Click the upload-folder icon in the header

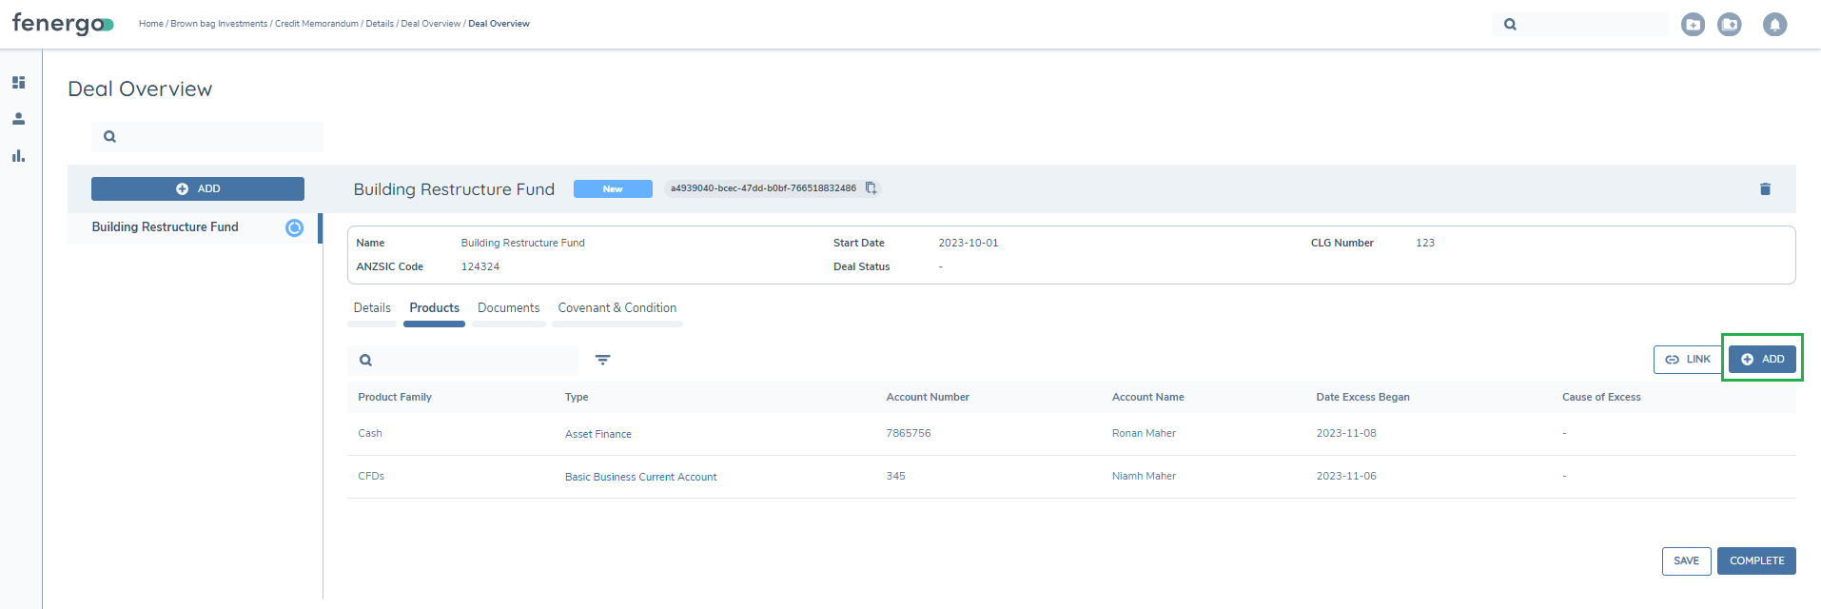[1729, 25]
